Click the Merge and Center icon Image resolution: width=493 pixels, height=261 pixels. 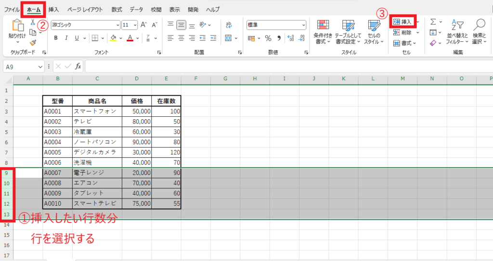point(229,38)
